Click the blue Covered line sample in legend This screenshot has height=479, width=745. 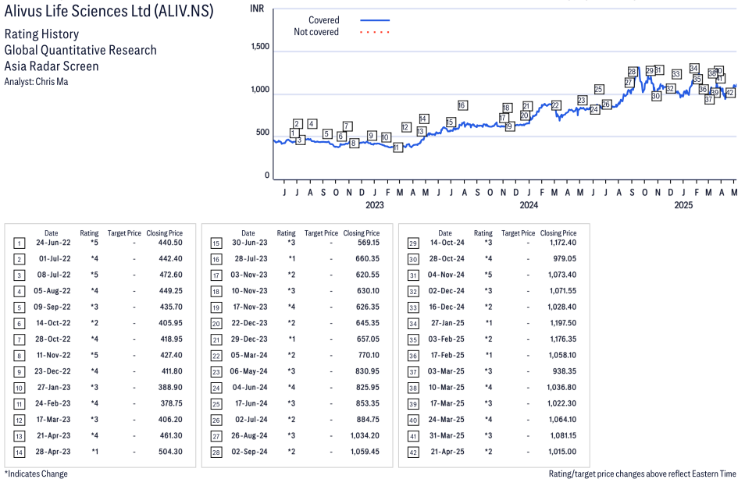(375, 20)
